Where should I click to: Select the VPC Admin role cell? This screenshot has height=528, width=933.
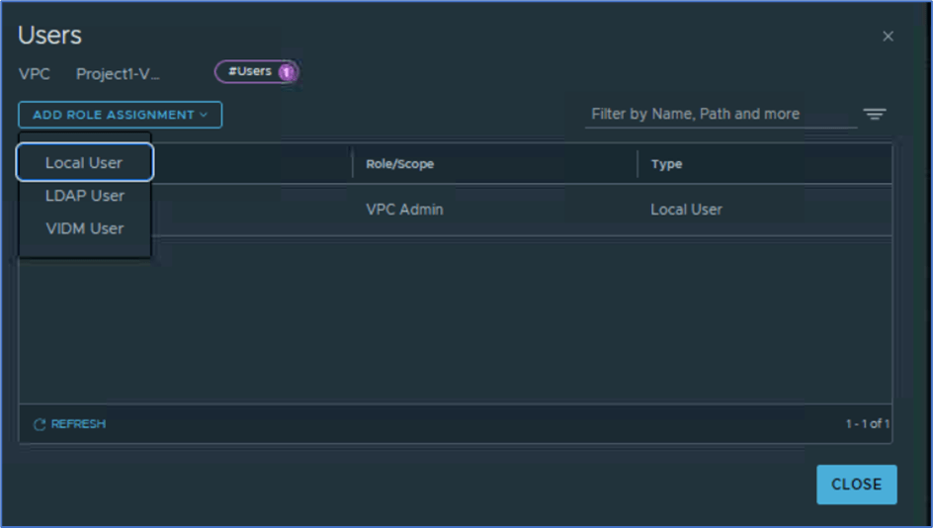[404, 210]
